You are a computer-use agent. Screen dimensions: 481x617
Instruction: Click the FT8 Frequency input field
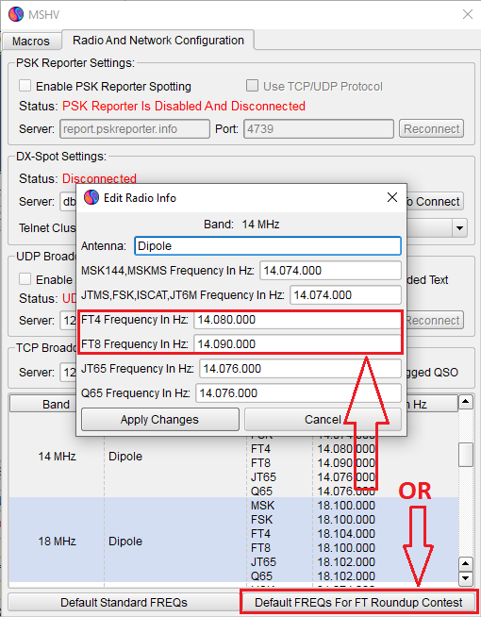pos(297,344)
